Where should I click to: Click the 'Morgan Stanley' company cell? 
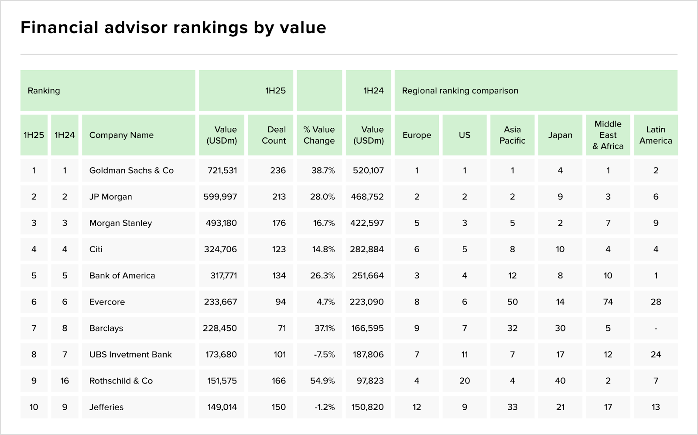click(x=139, y=223)
